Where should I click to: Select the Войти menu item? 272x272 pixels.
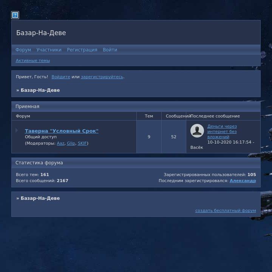(110, 50)
